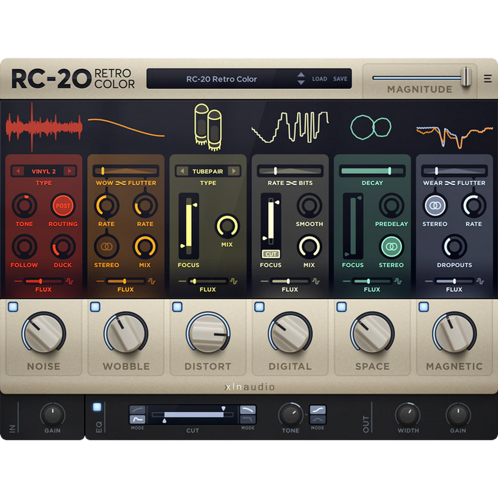Open the hamburger menu at top right
Viewport: 498px width, 498px height.
coord(487,79)
